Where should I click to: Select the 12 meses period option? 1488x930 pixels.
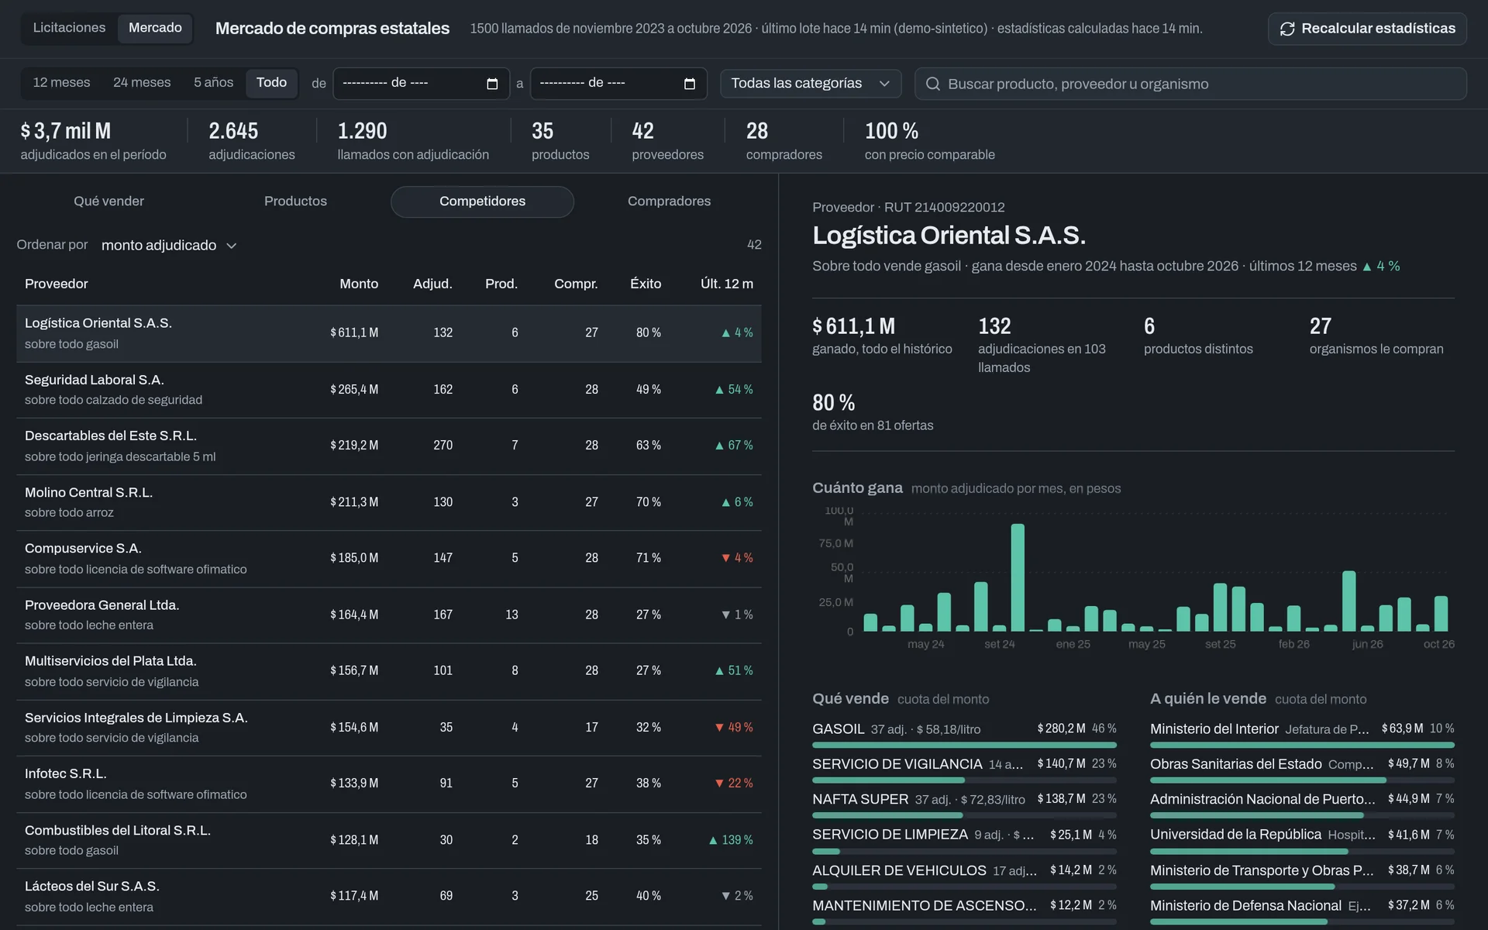tap(61, 82)
